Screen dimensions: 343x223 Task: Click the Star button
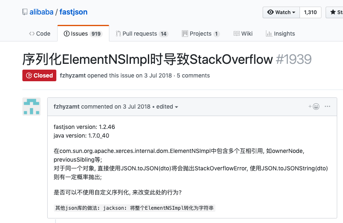click(x=334, y=12)
